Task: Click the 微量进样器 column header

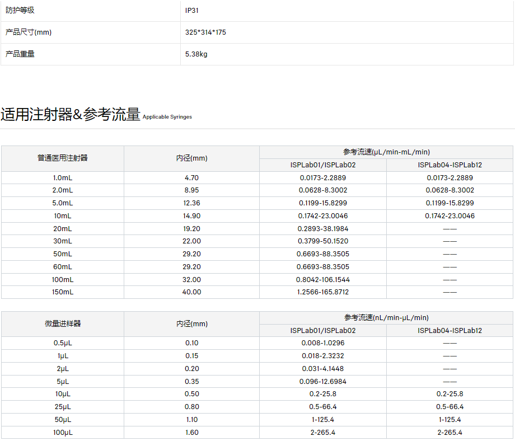Action: pos(63,323)
